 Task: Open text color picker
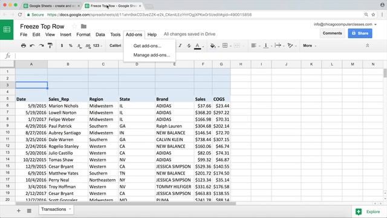[198, 46]
